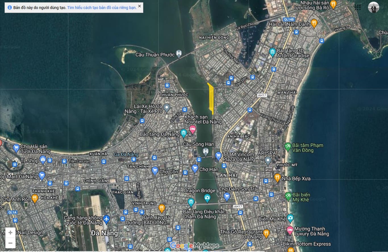Open the 'Tìm hiểu cách tạo bản đồ' link
This screenshot has width=388, height=252.
point(102,8)
